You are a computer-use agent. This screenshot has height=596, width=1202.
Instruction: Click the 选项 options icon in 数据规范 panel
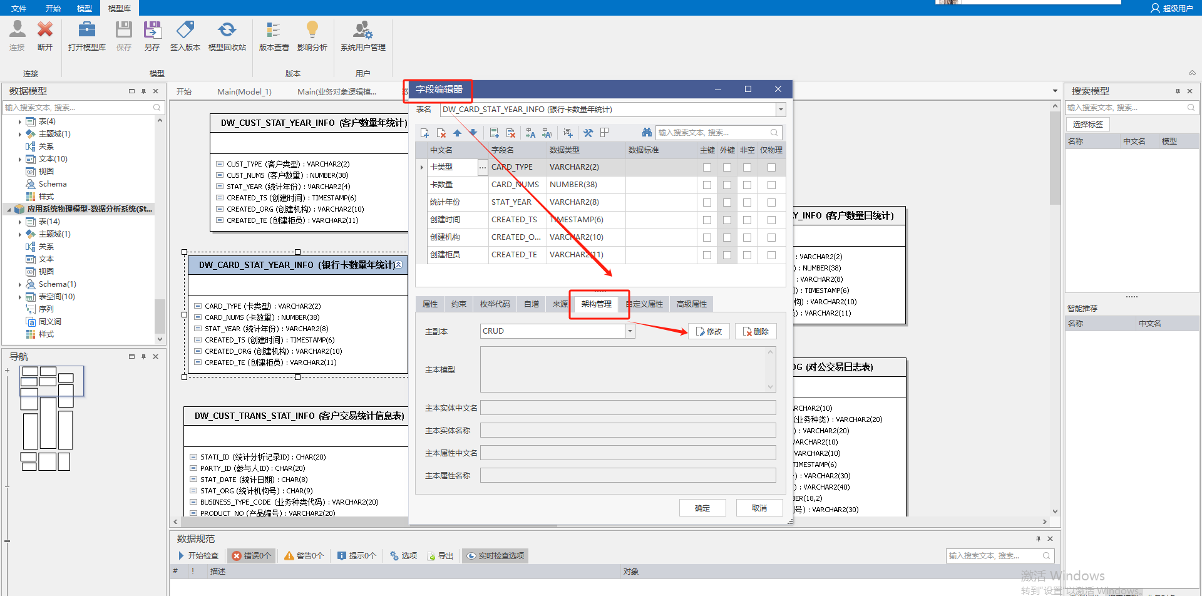tap(394, 556)
